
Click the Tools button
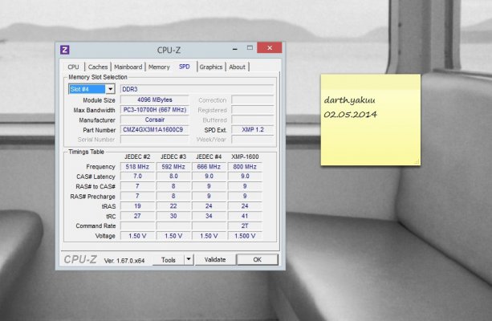click(169, 260)
